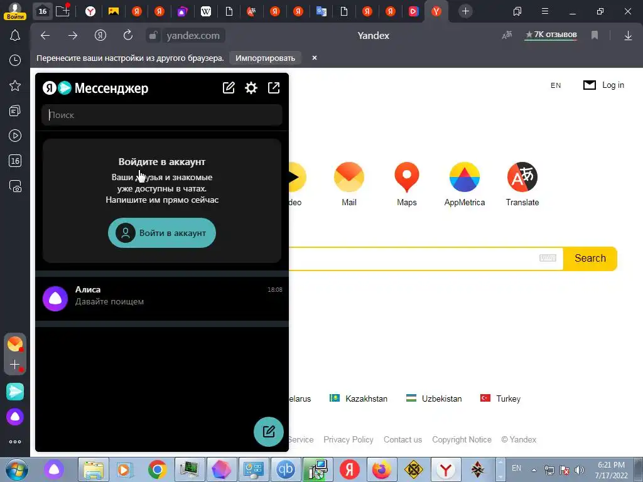Click the Войти profile button top-left
The height and width of the screenshot is (482, 643).
[x=15, y=11]
